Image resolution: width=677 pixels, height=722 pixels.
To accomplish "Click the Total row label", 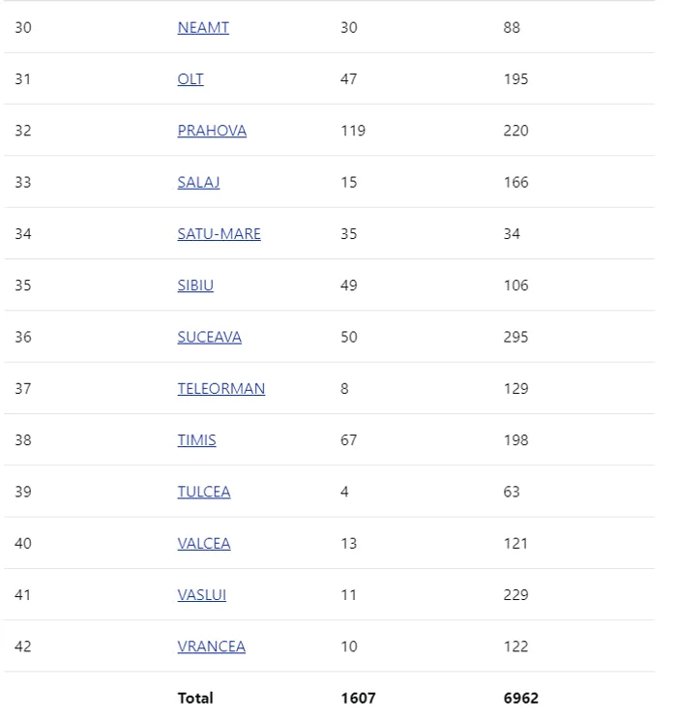I will click(195, 698).
